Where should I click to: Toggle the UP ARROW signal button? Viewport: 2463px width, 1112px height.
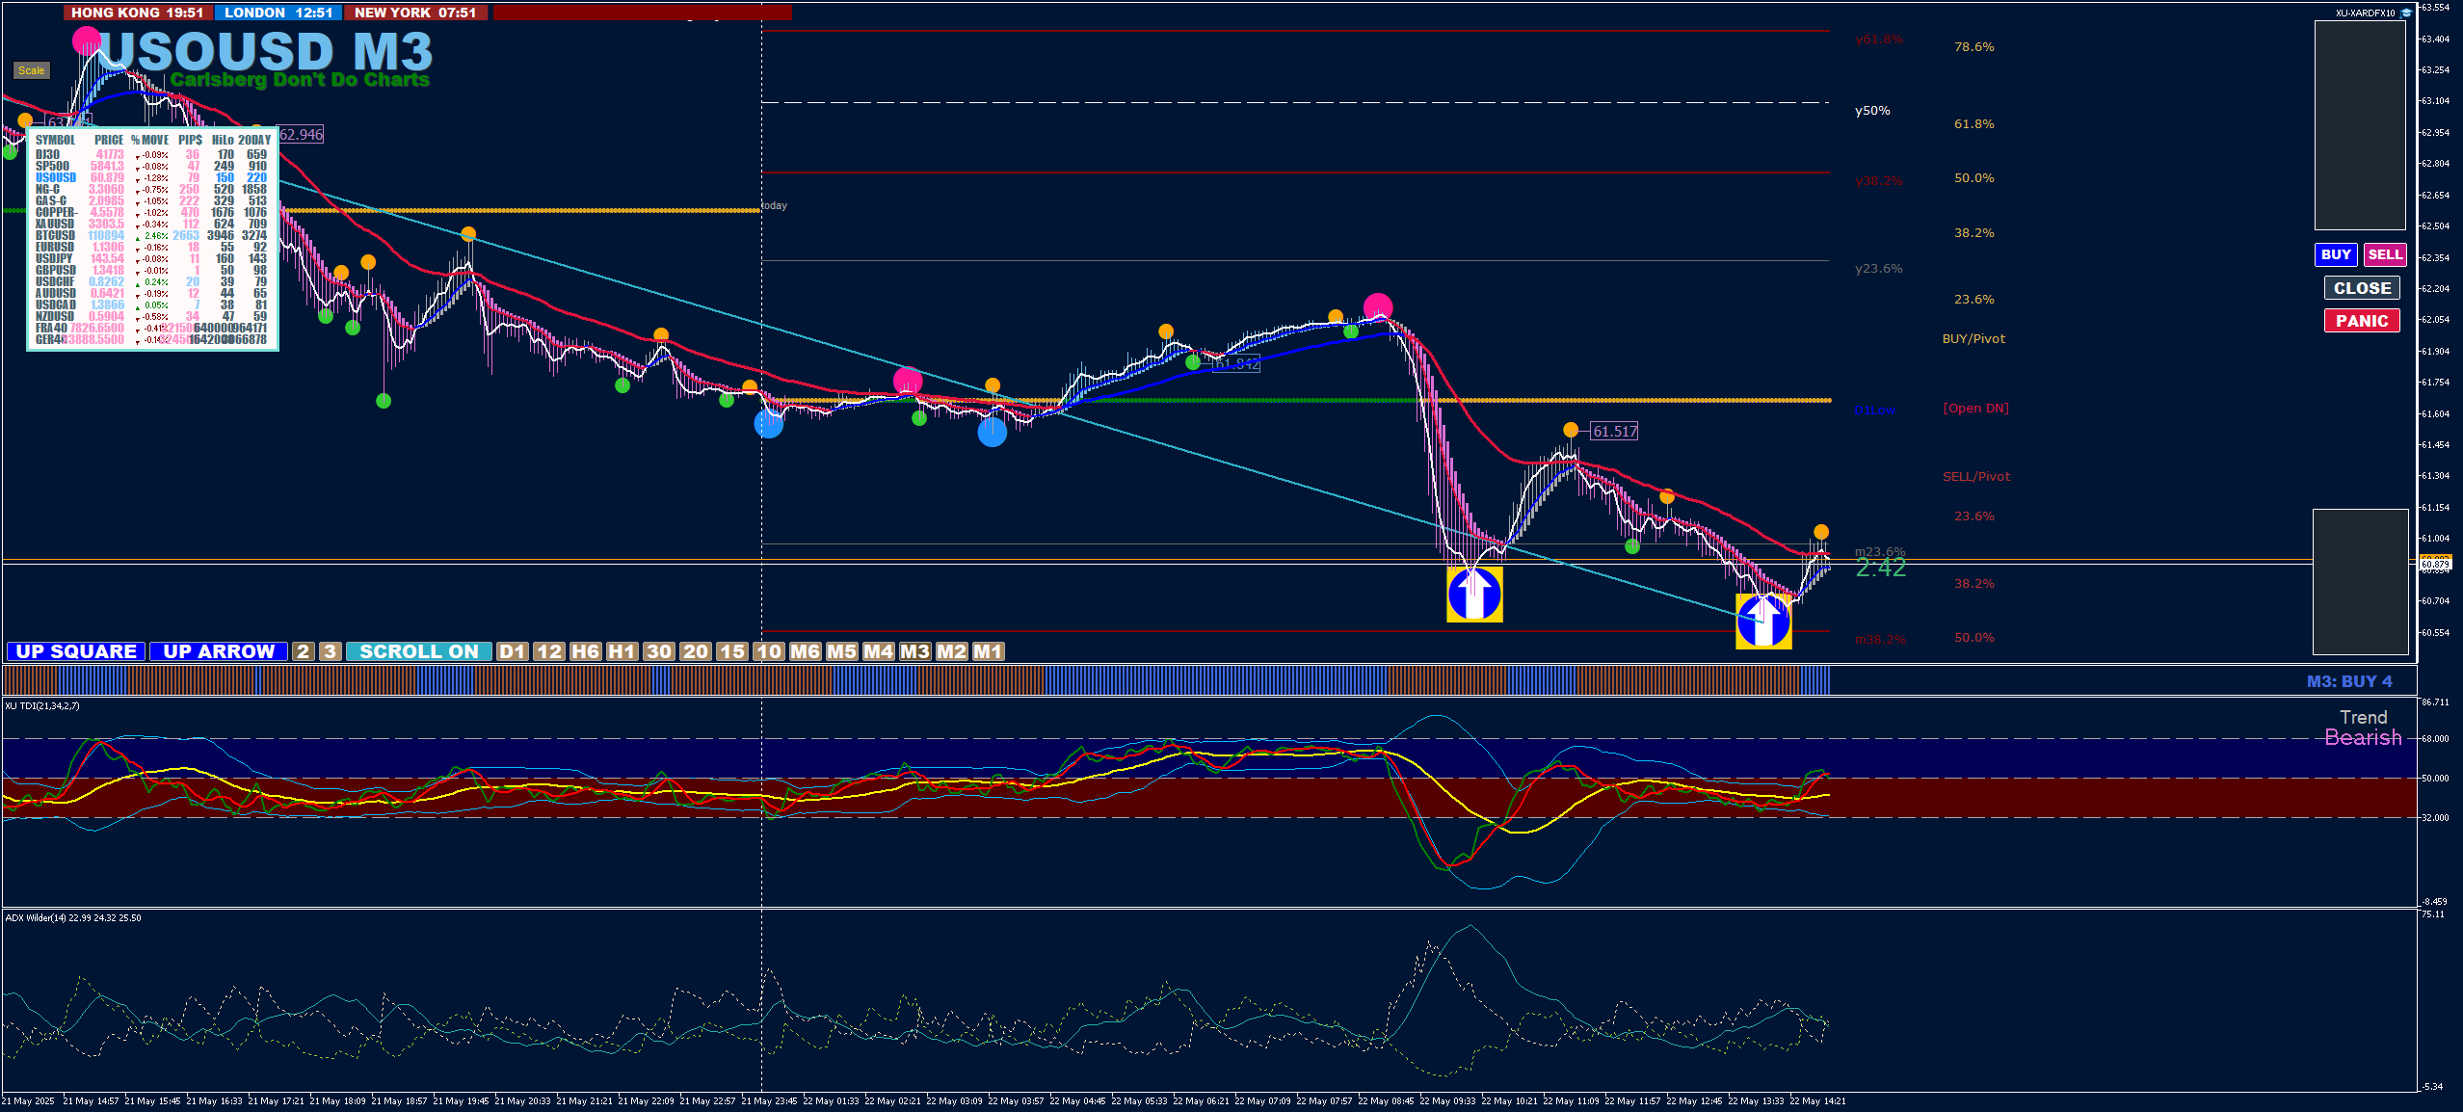point(219,651)
